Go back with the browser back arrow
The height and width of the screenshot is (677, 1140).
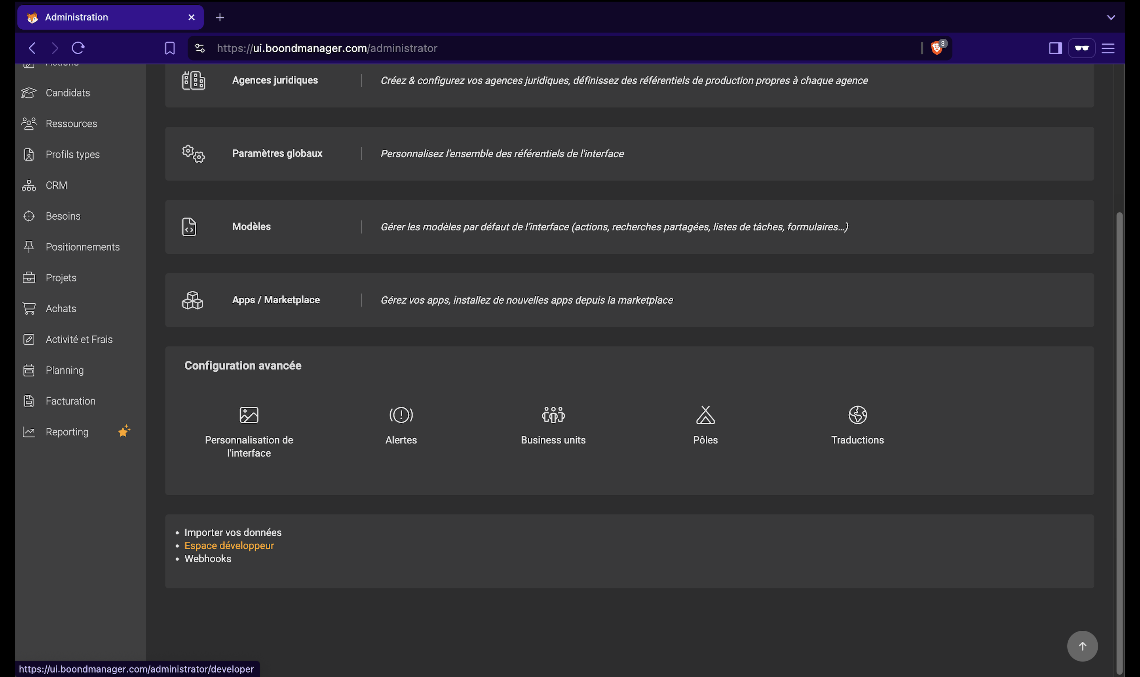coord(32,48)
